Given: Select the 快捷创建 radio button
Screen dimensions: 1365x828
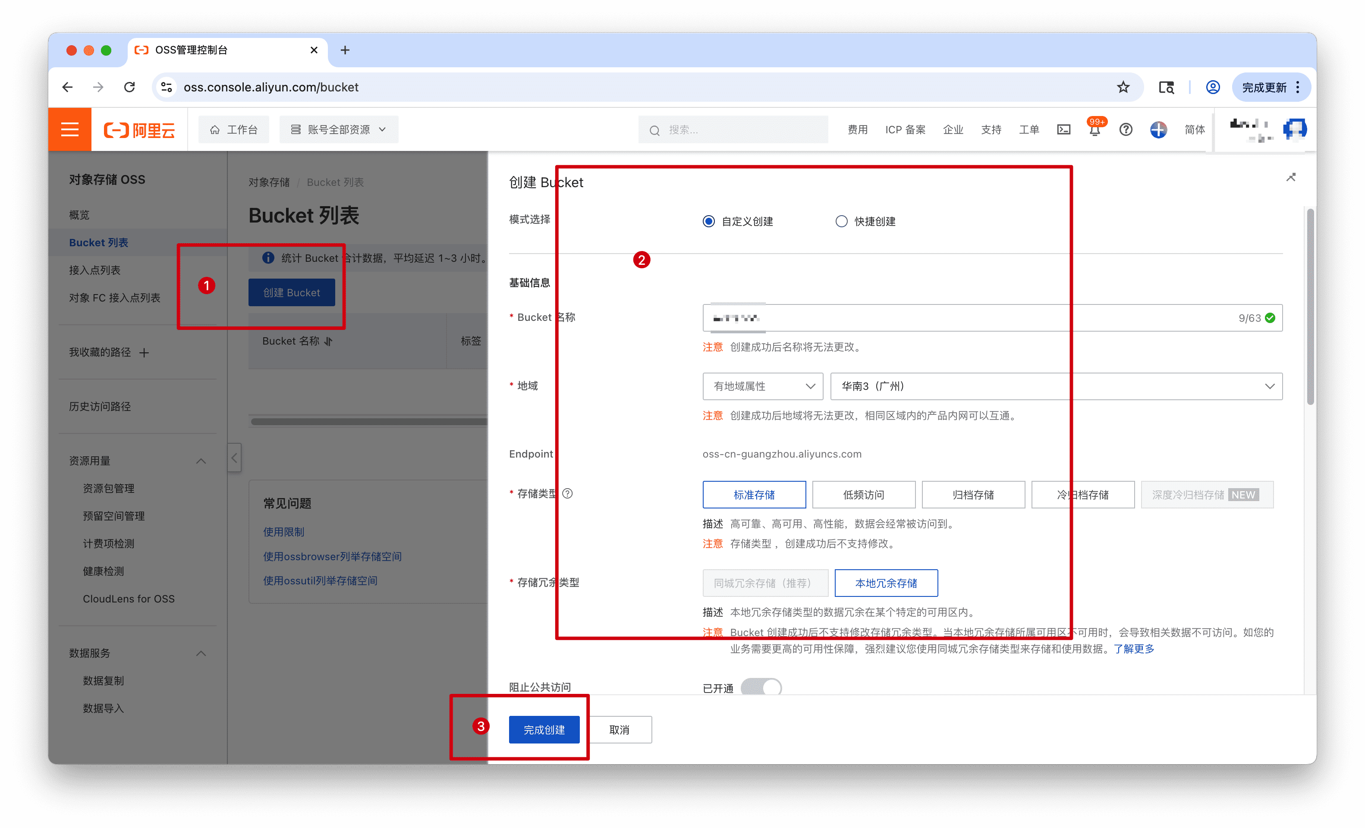Looking at the screenshot, I should click(841, 222).
